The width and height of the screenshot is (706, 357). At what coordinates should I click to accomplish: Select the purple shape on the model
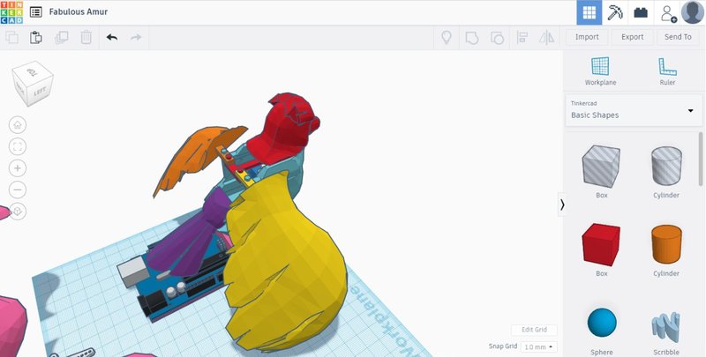(x=193, y=242)
